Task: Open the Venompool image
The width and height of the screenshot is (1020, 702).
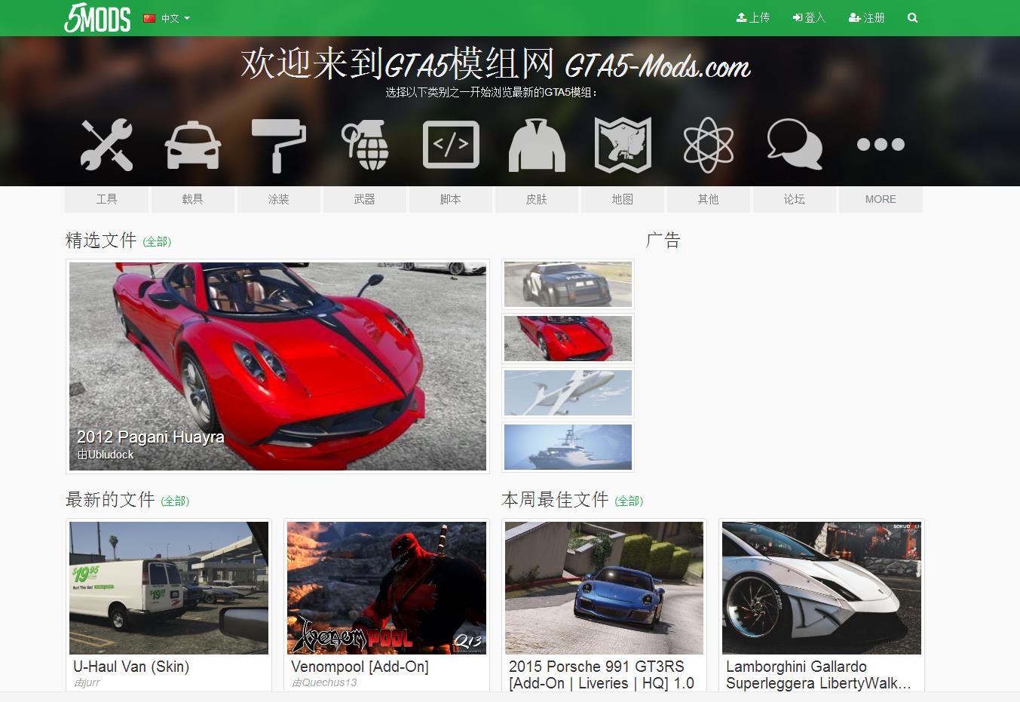Action: point(387,588)
